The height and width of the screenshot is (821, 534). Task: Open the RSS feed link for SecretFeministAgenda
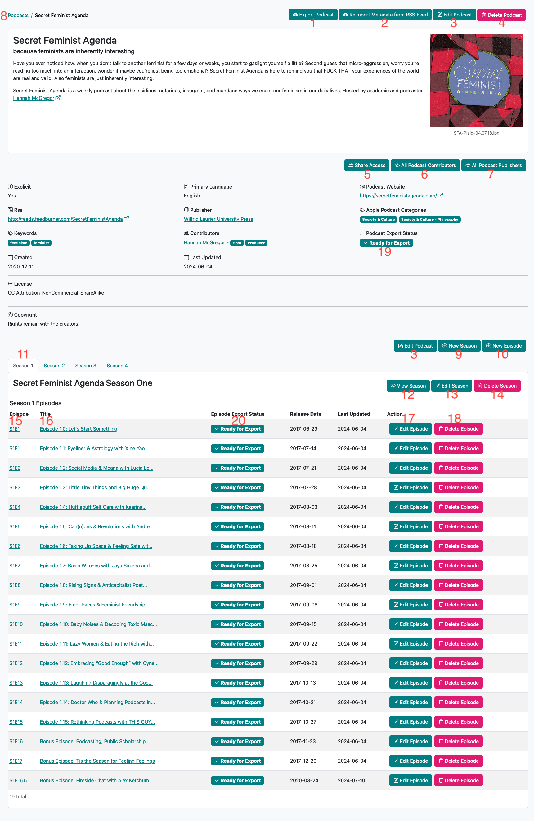tap(65, 219)
